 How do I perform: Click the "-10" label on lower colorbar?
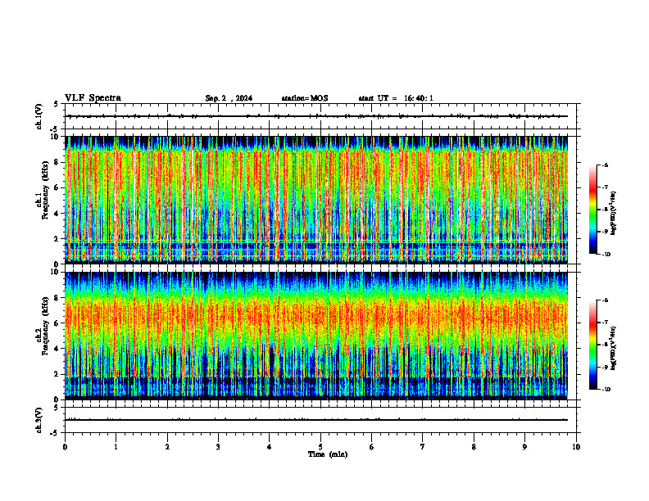(606, 390)
